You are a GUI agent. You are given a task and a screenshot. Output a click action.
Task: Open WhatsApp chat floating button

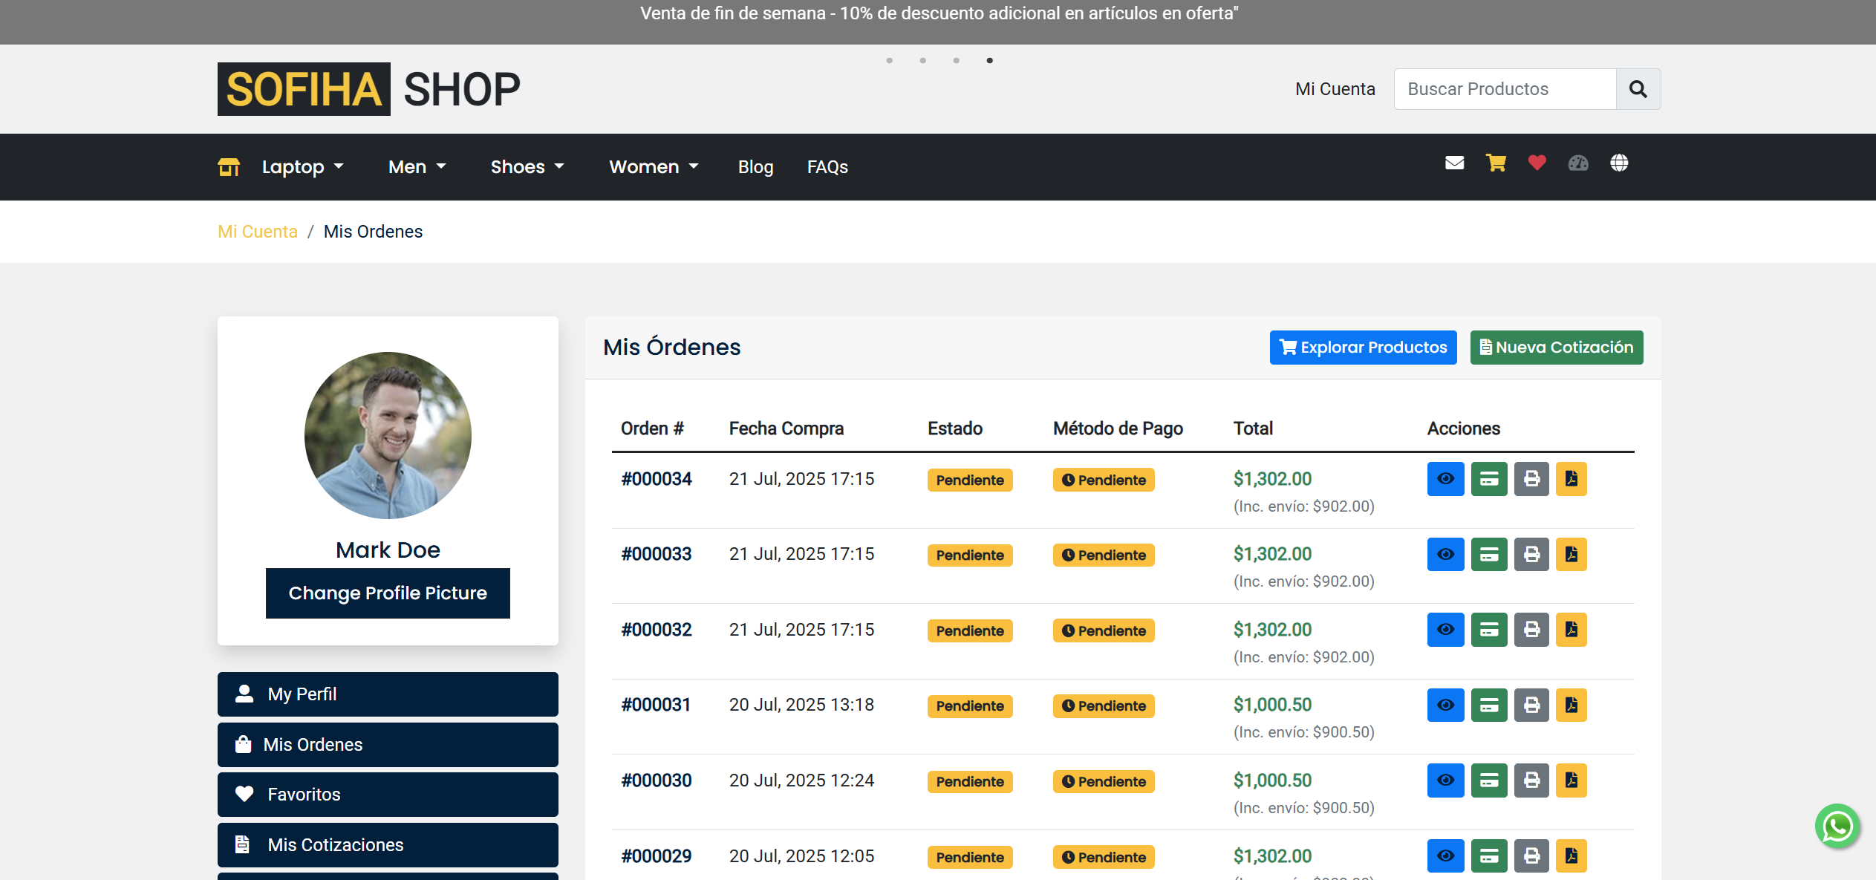[x=1837, y=826]
